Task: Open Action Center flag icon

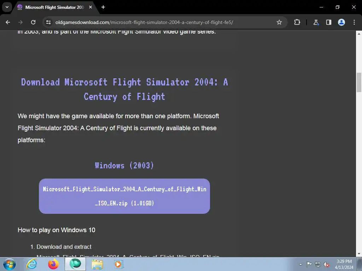Action: coord(309,264)
